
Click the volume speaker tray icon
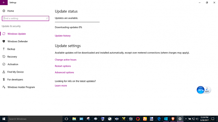coord(197,119)
